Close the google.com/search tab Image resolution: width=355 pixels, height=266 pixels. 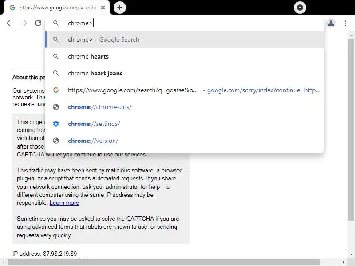(103, 8)
